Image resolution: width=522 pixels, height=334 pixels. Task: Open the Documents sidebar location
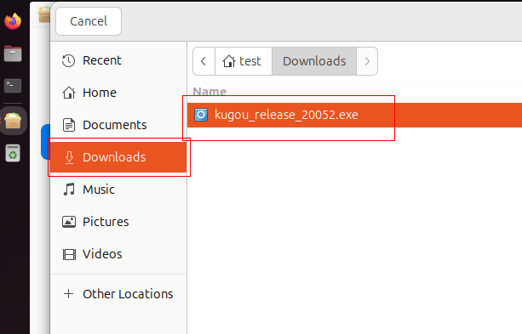click(x=118, y=125)
